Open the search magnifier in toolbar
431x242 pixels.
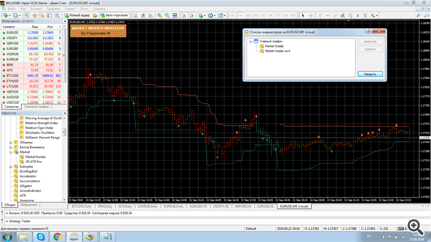[x=418, y=15]
